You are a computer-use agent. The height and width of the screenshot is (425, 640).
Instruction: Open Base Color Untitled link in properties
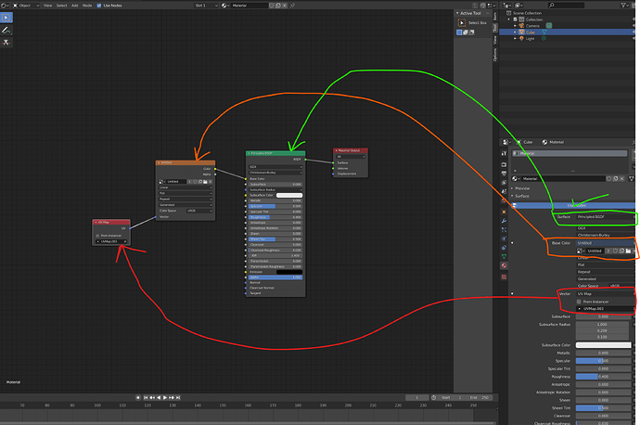coord(606,243)
